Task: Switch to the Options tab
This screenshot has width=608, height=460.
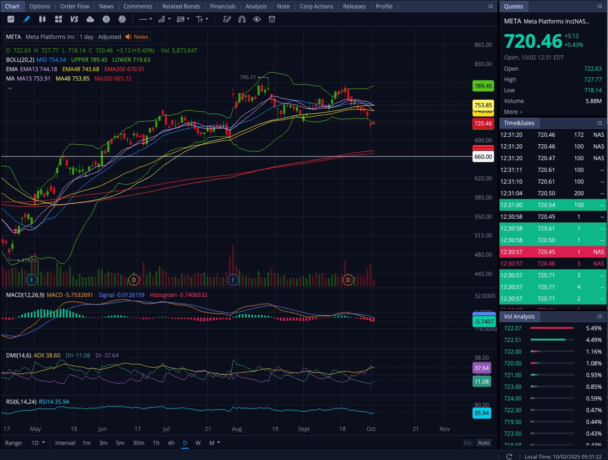Action: pyautogui.click(x=40, y=7)
